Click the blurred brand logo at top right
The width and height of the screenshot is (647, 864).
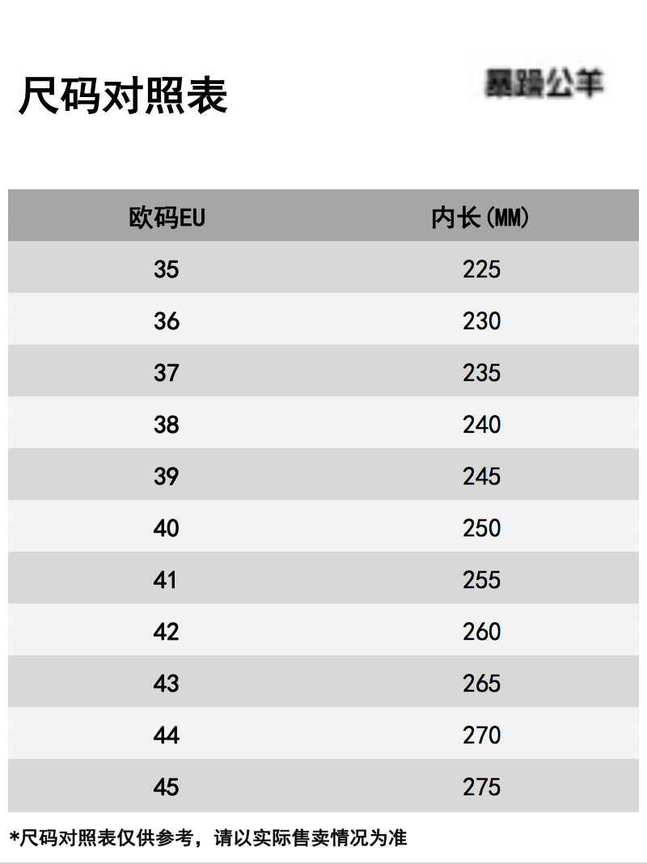[x=544, y=83]
